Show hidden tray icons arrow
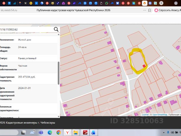 pyautogui.click(x=164, y=133)
